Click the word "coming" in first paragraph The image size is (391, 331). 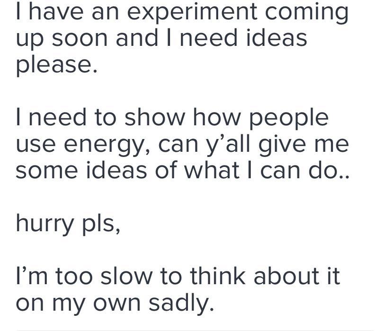306,12
